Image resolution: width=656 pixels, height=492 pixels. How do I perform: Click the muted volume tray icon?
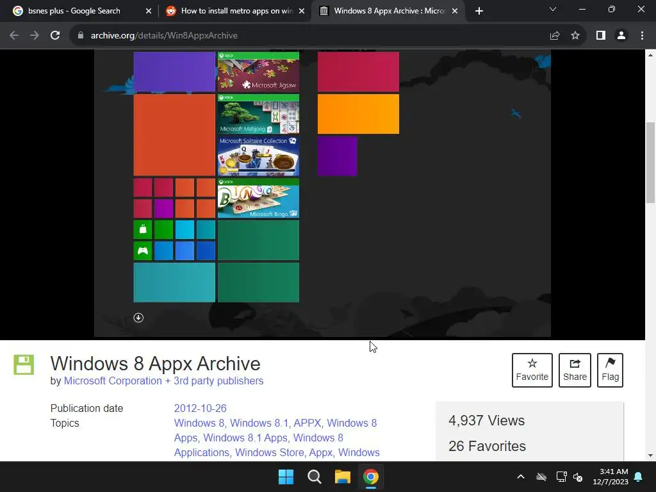578,477
